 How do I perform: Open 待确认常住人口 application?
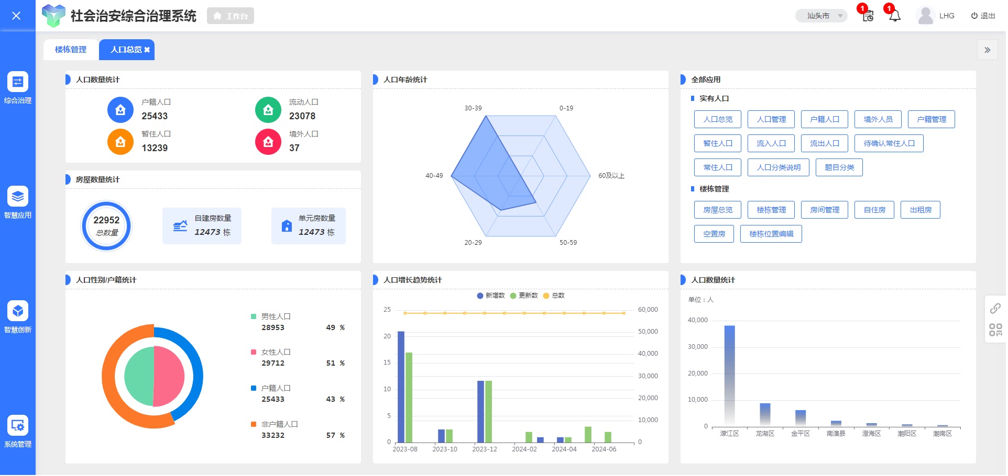pos(889,143)
